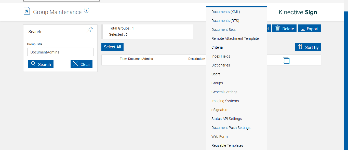Choose Remote Attachment Template menu entry
Screen dimensions: 348x150
(x=235, y=38)
